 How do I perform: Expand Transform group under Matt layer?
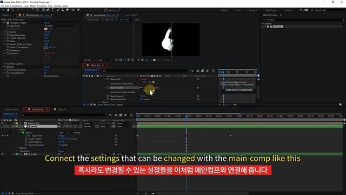(x=17, y=151)
